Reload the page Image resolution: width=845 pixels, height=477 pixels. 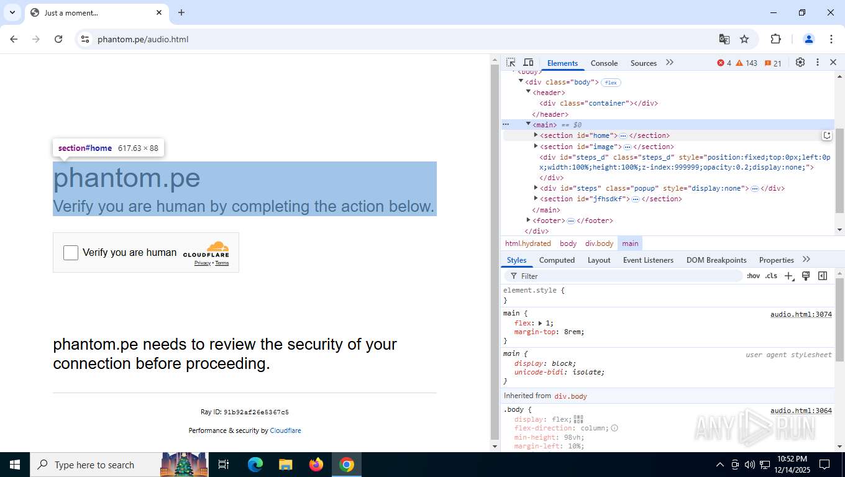coord(58,39)
